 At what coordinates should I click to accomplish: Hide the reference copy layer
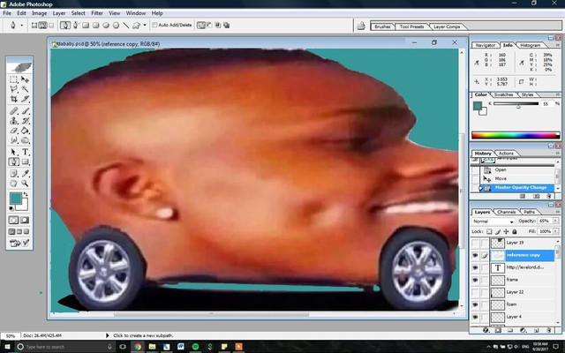pos(475,255)
